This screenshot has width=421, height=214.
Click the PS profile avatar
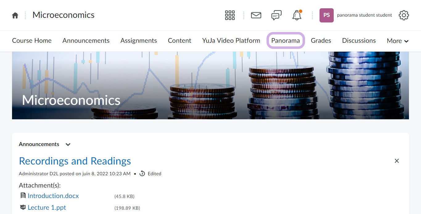point(326,15)
